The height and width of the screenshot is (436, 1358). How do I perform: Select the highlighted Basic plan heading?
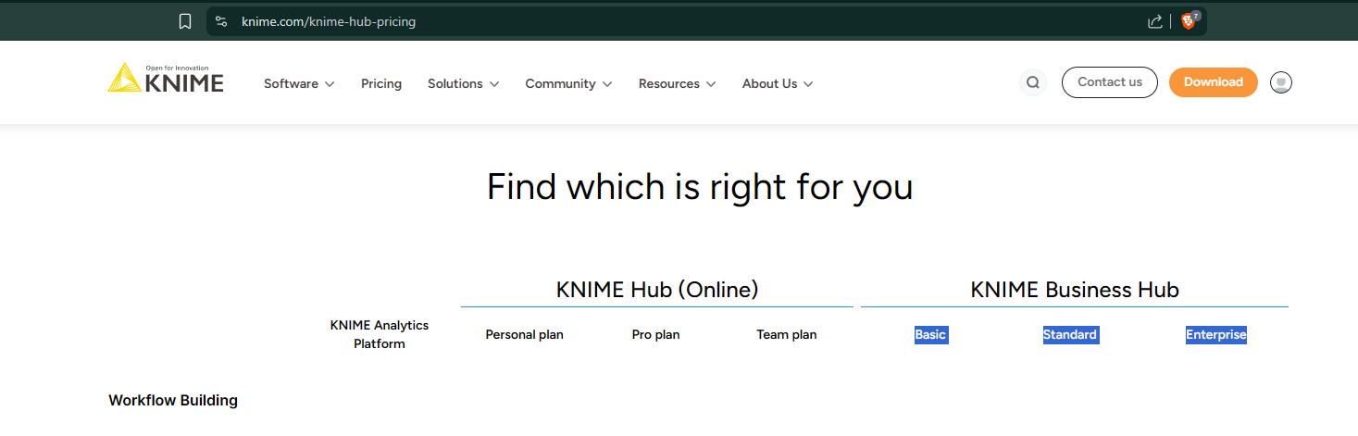930,334
